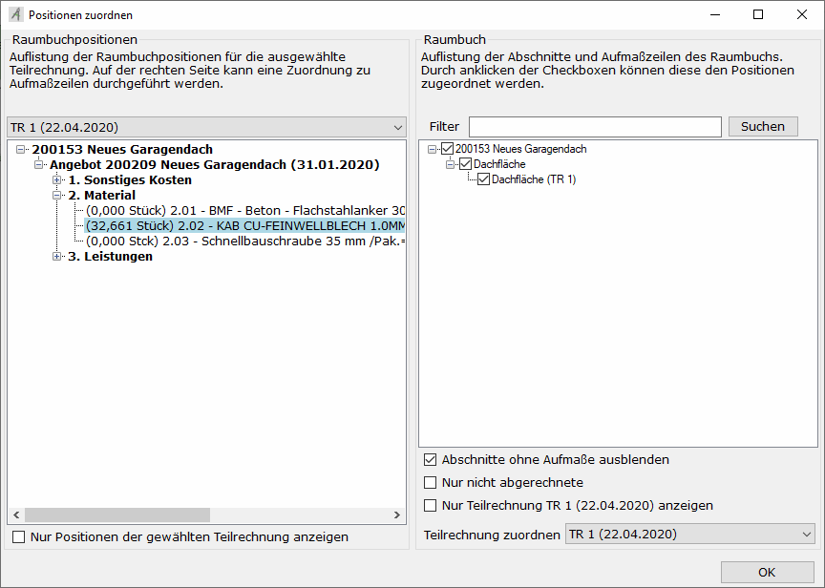825x588 pixels.
Task: Collapse the Raumbuch 200153 tree node
Action: 432,149
